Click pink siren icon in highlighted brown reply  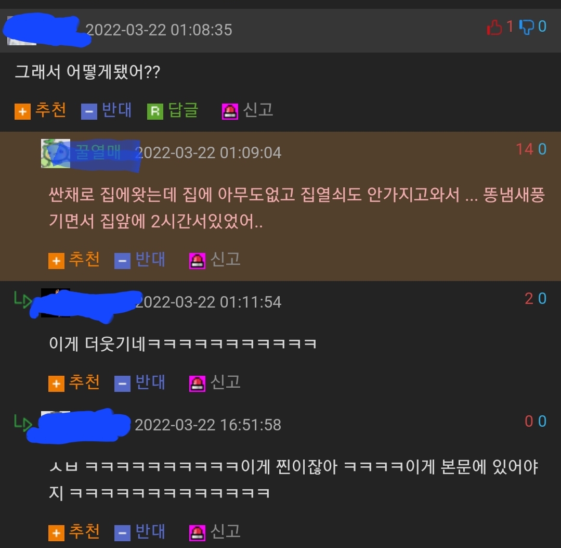point(197,261)
